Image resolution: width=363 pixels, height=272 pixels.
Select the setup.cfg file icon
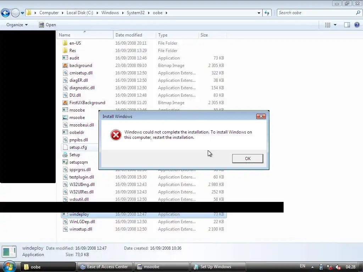(65, 147)
